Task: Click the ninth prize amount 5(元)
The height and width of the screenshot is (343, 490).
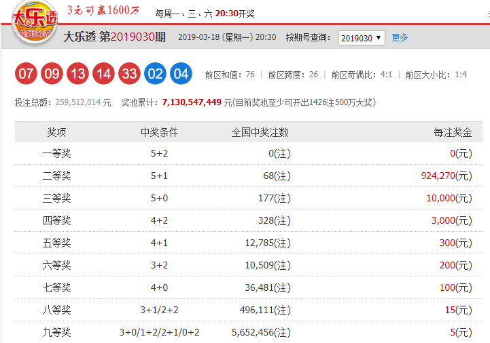Action: point(461,332)
